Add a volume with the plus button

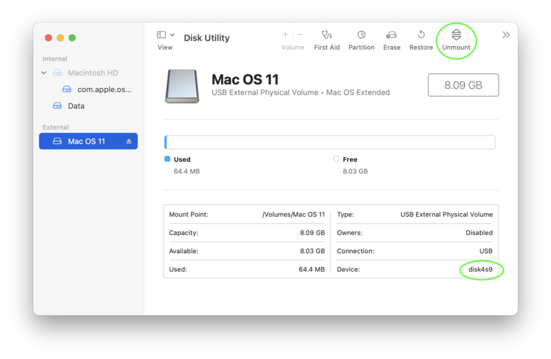(285, 34)
